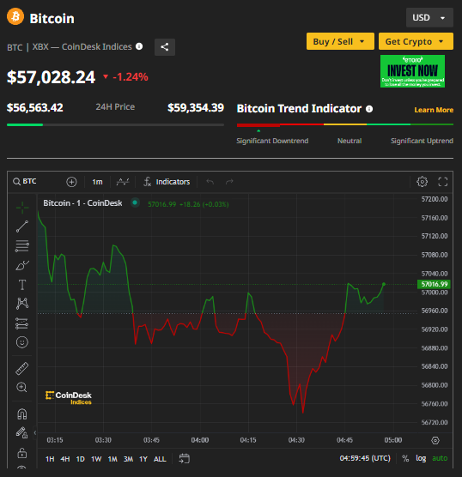
Task: Open the 1m interval selector
Action: tap(97, 182)
